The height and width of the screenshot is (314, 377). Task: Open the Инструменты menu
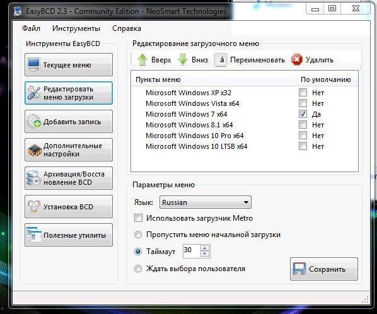76,28
